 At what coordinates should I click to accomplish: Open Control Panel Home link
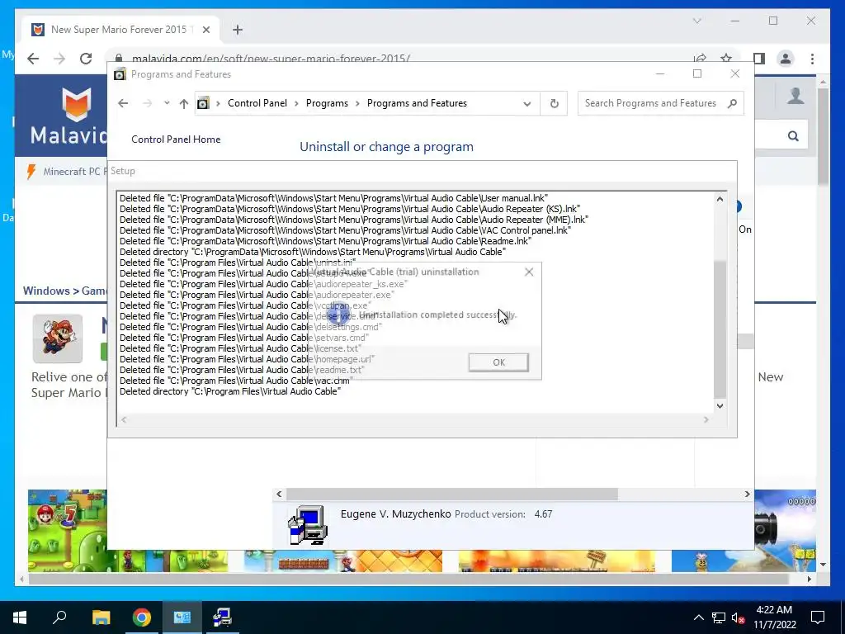(176, 139)
